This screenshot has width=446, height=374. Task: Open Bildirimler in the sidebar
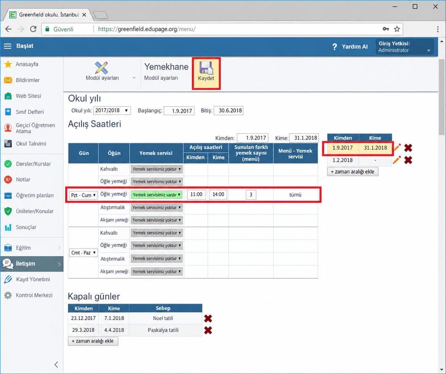[x=28, y=80]
